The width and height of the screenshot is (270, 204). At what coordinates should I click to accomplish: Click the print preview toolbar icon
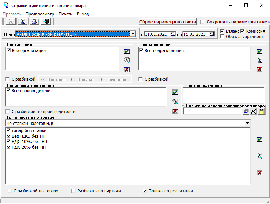click(x=23, y=22)
